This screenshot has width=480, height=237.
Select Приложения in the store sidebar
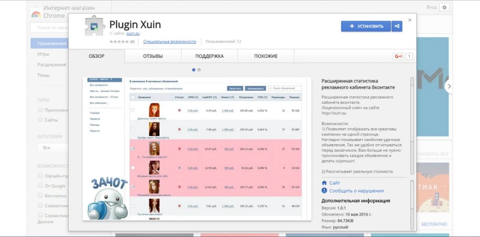(x=49, y=43)
